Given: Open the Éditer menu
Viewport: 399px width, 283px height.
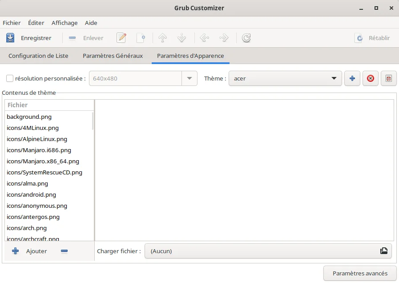Looking at the screenshot, I should pyautogui.click(x=36, y=23).
